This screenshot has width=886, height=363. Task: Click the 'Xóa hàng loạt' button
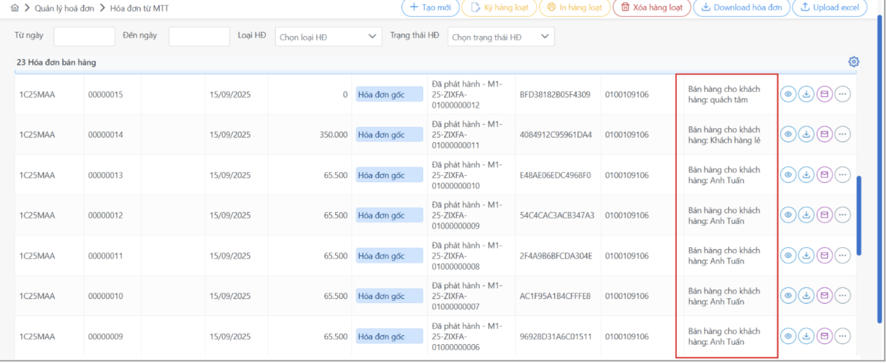[651, 8]
